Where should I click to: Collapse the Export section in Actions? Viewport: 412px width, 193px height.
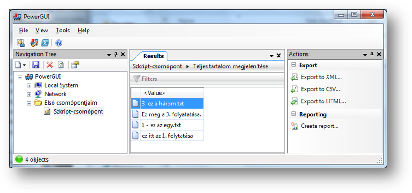293,65
